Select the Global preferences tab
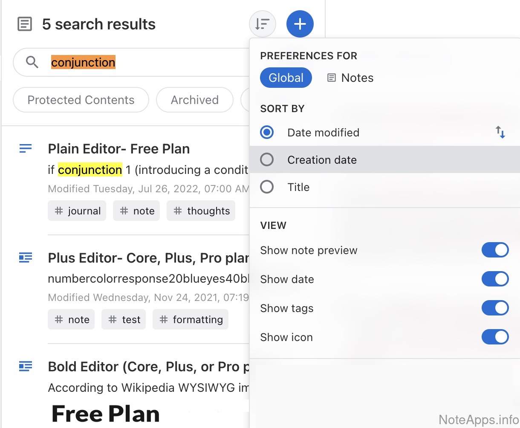The image size is (520, 428). [x=286, y=78]
